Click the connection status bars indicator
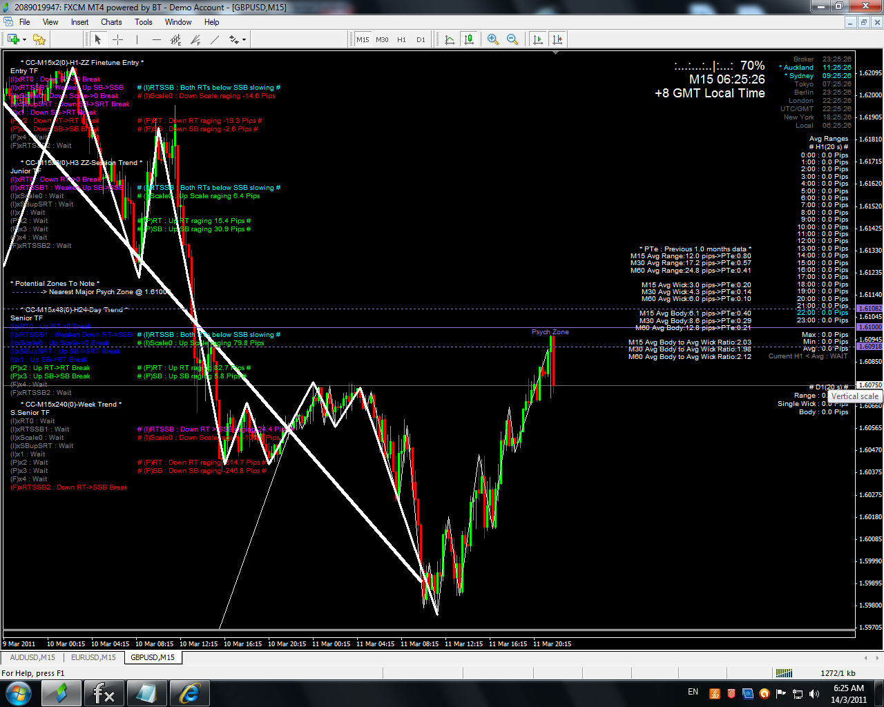Image resolution: width=884 pixels, height=707 pixels. pyautogui.click(x=784, y=673)
